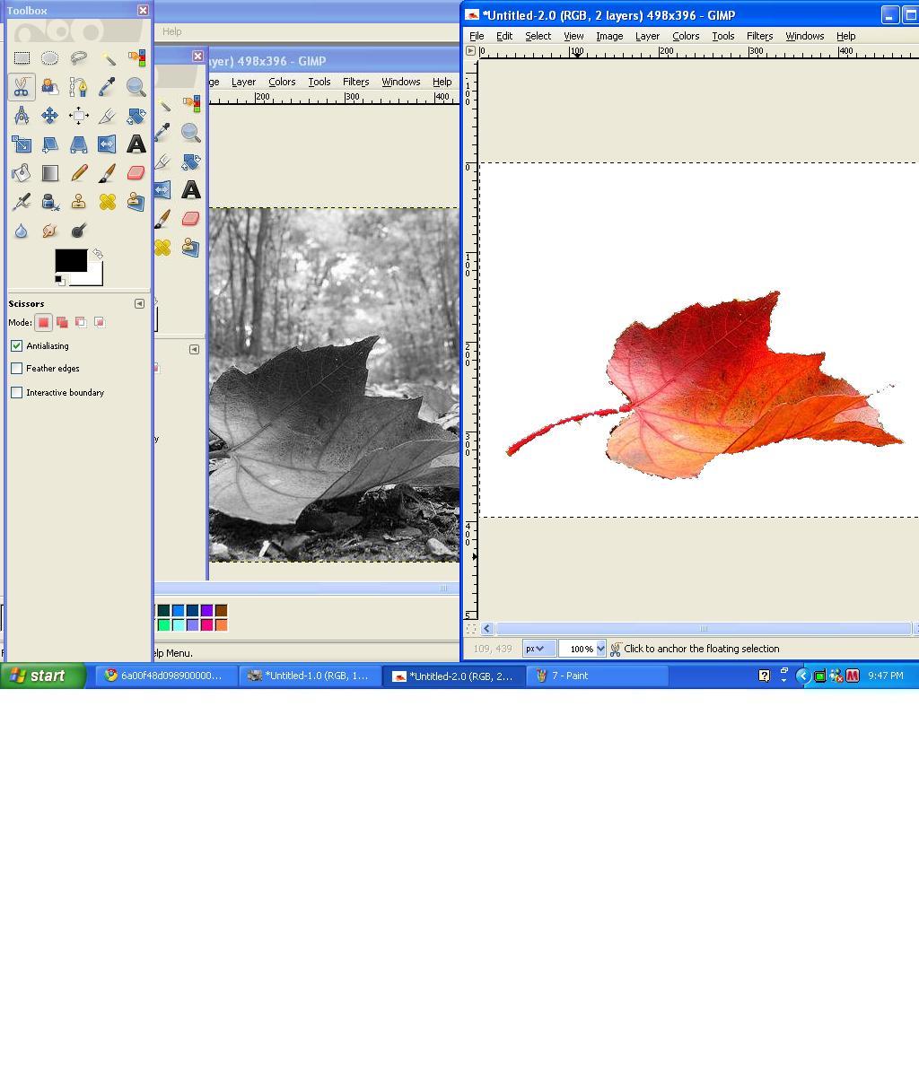Select the Paths tool in Toolbox

click(x=79, y=87)
